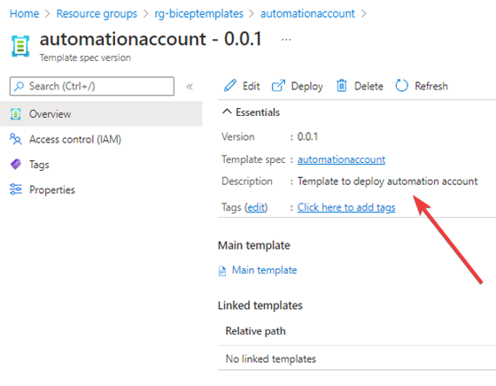Collapse the sidebar with double chevron
The height and width of the screenshot is (386, 496).
coord(190,86)
